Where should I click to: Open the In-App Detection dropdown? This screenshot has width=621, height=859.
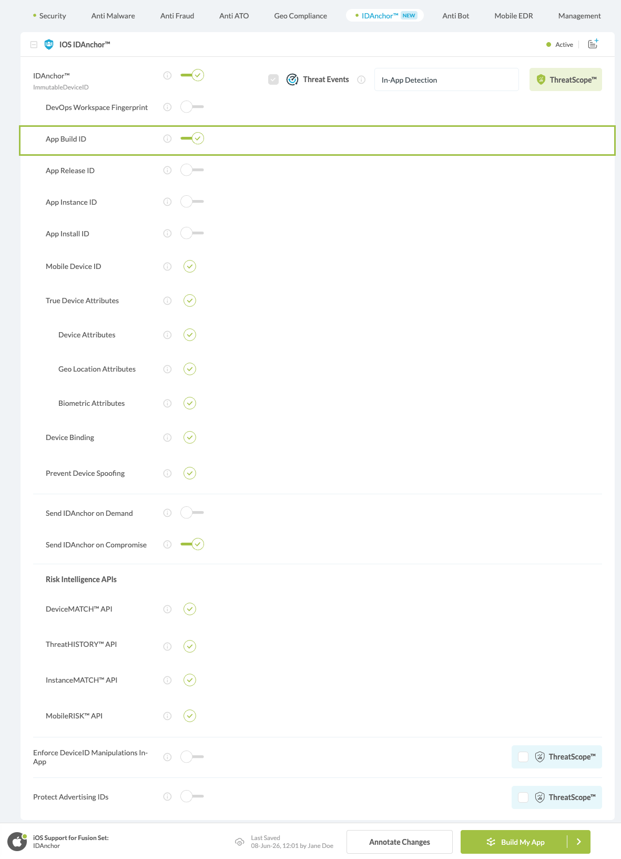click(446, 79)
